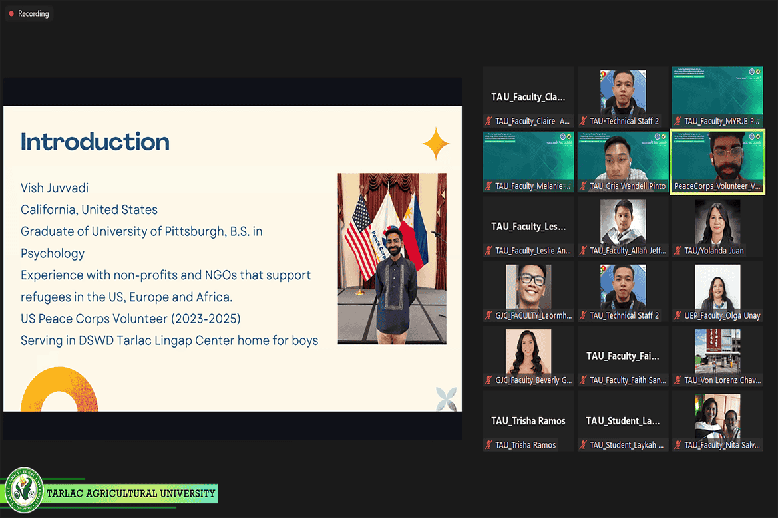Click the TAU_Faculty_Faith San participant tile
Viewport: 778px width, 518px height.
pyautogui.click(x=622, y=356)
